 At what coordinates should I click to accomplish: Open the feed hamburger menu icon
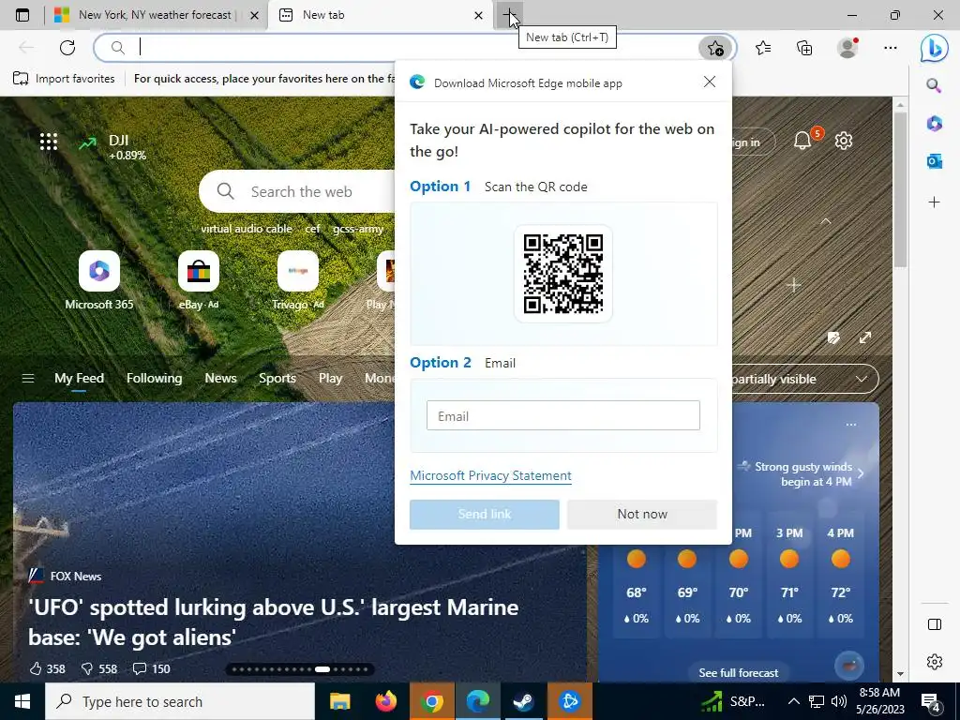pyautogui.click(x=28, y=379)
